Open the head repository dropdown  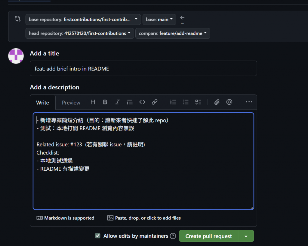pyautogui.click(x=80, y=33)
